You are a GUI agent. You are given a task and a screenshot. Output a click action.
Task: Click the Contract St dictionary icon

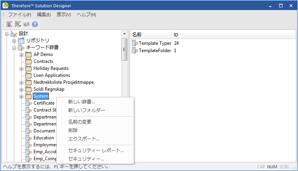click(x=29, y=110)
